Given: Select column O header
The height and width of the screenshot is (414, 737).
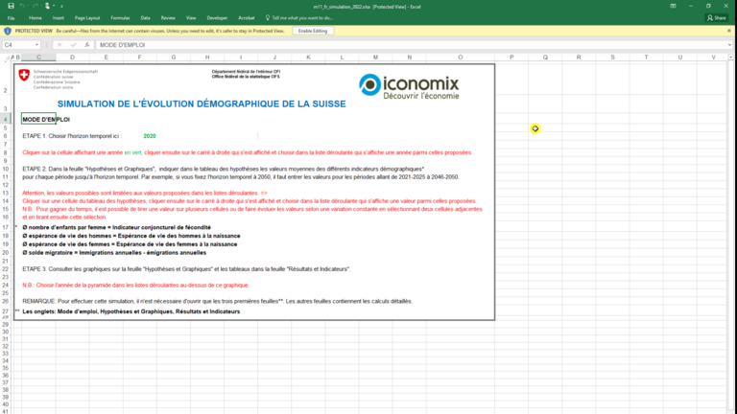Looking at the screenshot, I should tap(461, 57).
